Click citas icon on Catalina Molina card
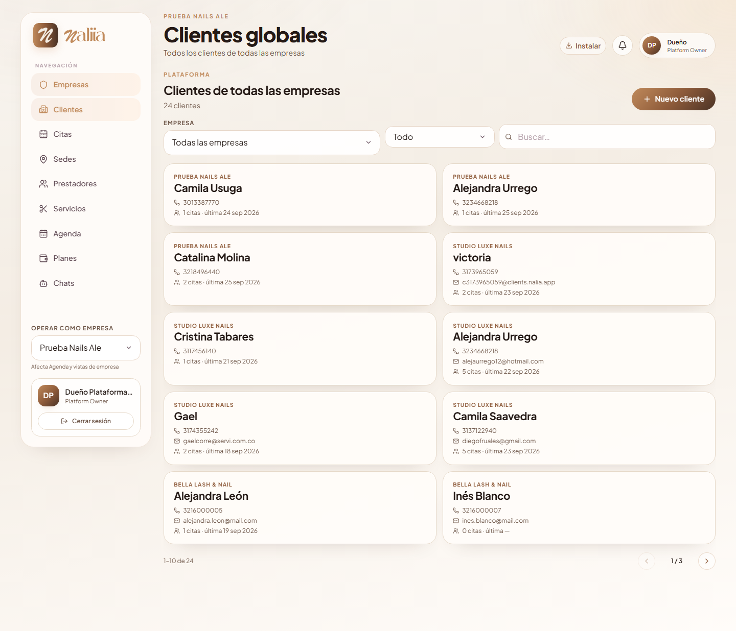The width and height of the screenshot is (736, 631). pos(177,282)
